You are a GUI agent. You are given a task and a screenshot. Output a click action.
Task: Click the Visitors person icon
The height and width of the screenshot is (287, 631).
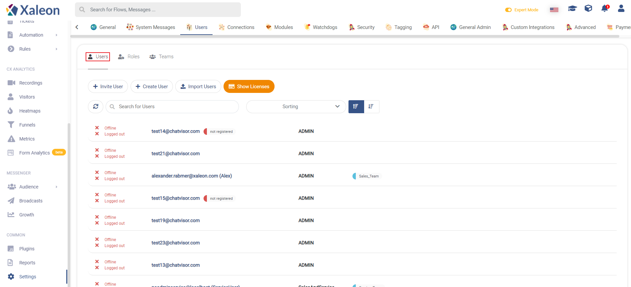pyautogui.click(x=11, y=97)
